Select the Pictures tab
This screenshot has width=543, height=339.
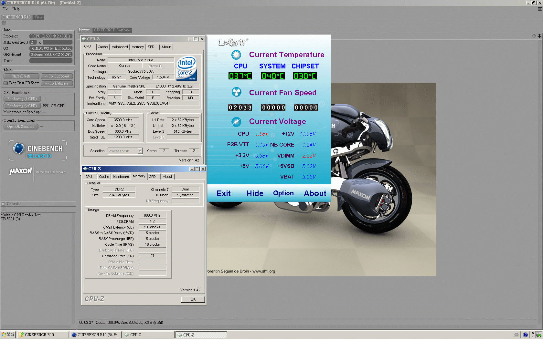(85, 30)
